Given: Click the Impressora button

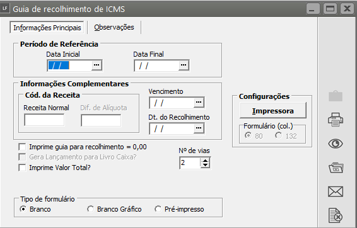Looking at the screenshot, I should (x=273, y=111).
